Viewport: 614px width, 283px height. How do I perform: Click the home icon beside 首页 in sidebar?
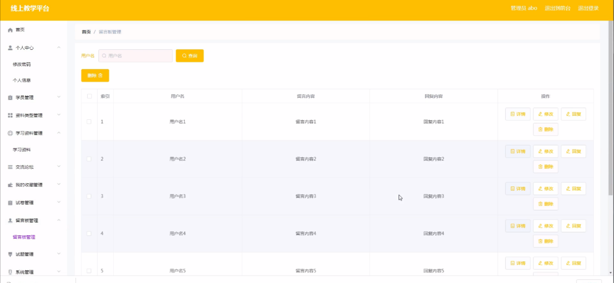click(x=10, y=30)
